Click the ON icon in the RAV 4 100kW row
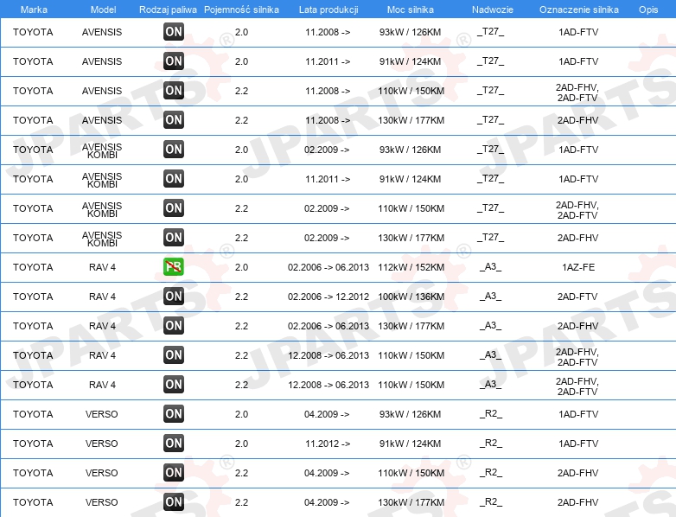Viewport: 676px width, 517px height. point(174,296)
